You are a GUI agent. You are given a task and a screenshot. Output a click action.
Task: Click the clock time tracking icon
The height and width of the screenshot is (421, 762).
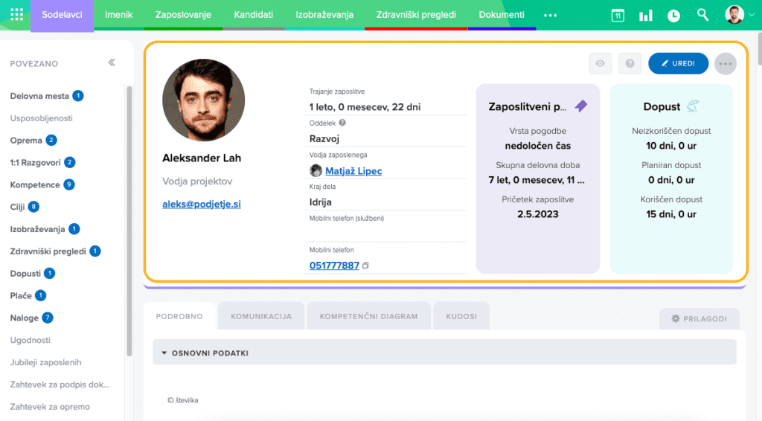coord(673,16)
